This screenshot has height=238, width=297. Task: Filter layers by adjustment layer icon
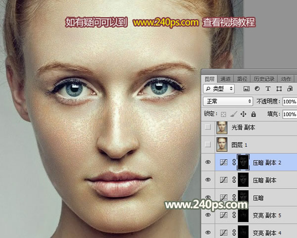(257, 89)
